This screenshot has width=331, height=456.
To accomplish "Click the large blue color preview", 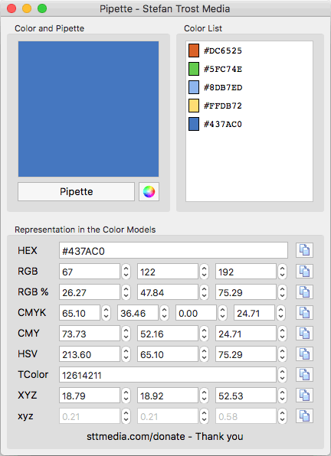I will click(x=89, y=109).
